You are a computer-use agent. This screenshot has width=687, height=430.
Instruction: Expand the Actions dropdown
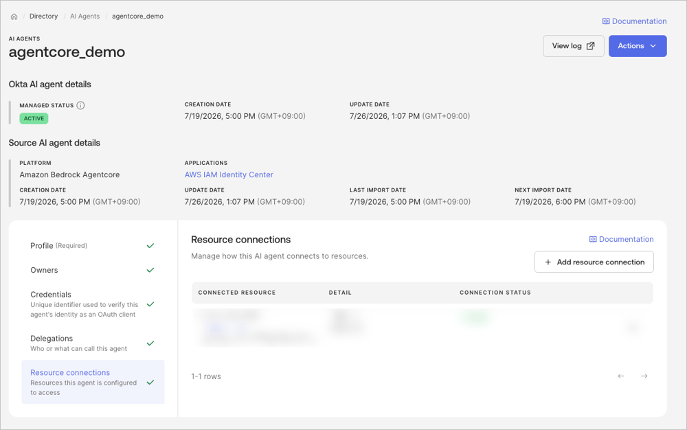[x=638, y=46]
